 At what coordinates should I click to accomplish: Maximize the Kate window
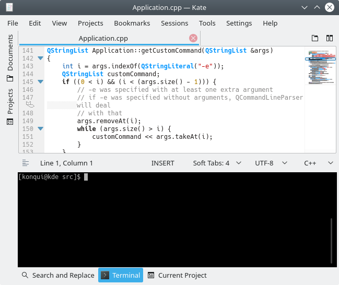click(317, 7)
